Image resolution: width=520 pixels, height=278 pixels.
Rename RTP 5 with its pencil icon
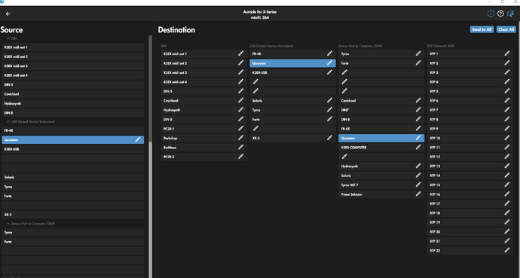tap(507, 91)
